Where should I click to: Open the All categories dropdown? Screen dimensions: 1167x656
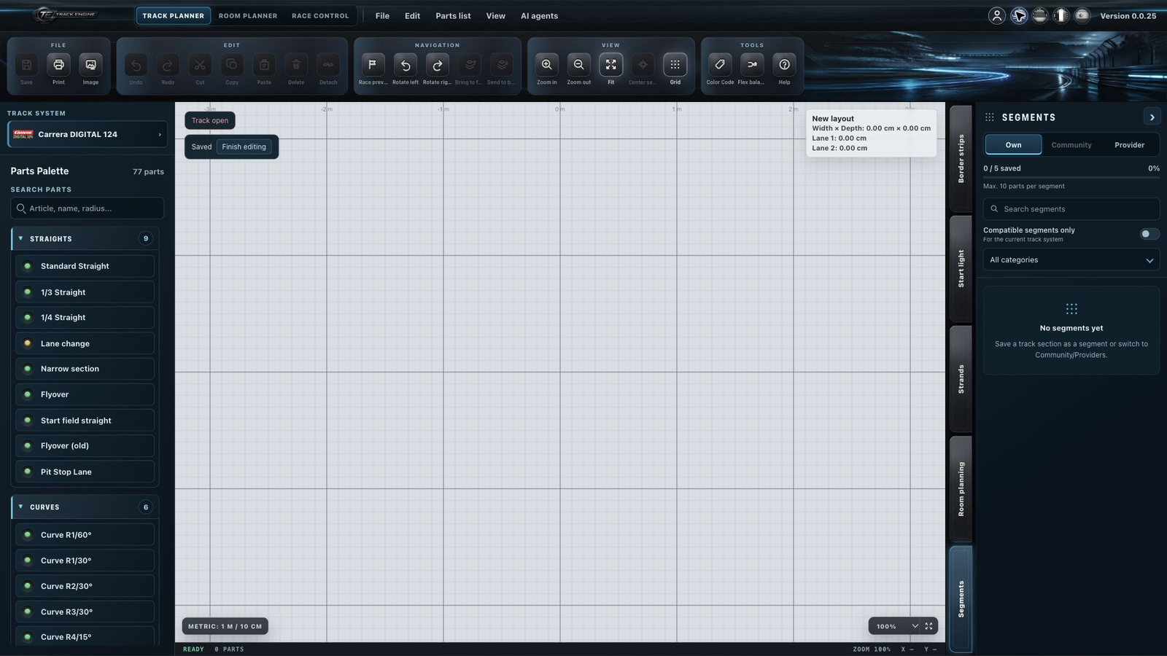(x=1071, y=260)
